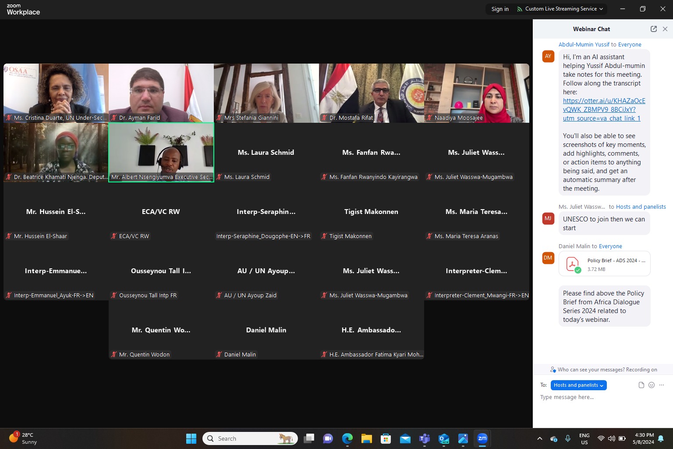
Task: Click the file attachment icon in chat
Action: click(x=641, y=385)
